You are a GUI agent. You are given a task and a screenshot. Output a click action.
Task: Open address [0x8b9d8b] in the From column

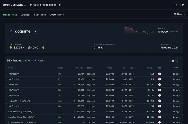point(14,85)
